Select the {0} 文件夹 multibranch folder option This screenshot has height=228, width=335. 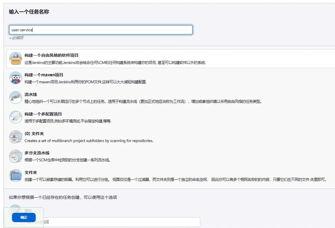(36, 133)
